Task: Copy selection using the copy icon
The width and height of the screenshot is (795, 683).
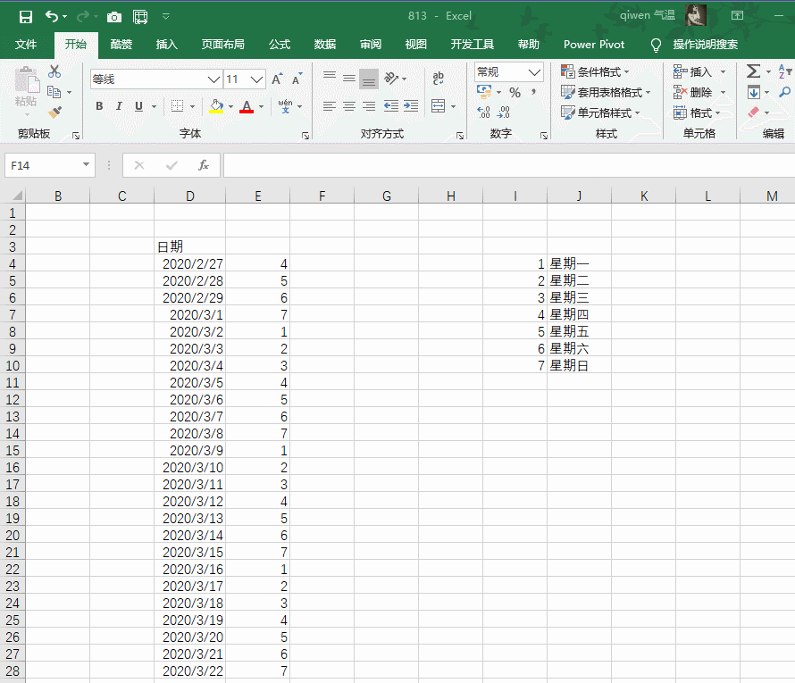Action: (54, 92)
